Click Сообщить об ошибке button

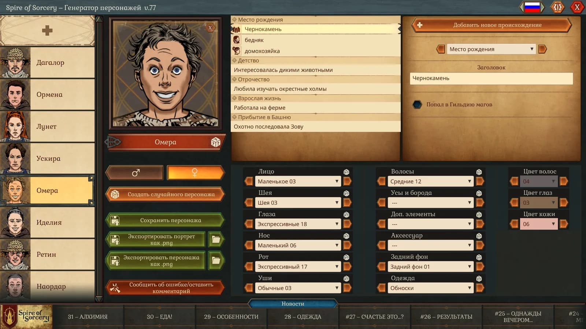coord(165,288)
